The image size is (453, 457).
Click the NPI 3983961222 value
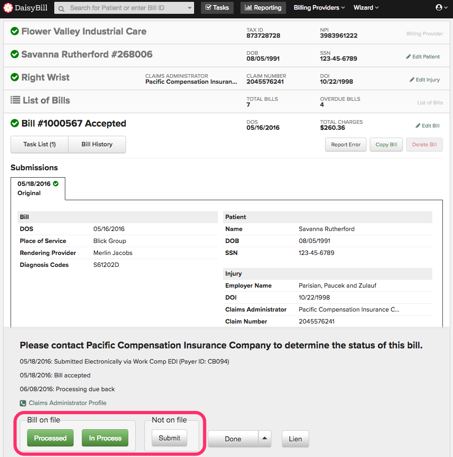[x=338, y=35]
